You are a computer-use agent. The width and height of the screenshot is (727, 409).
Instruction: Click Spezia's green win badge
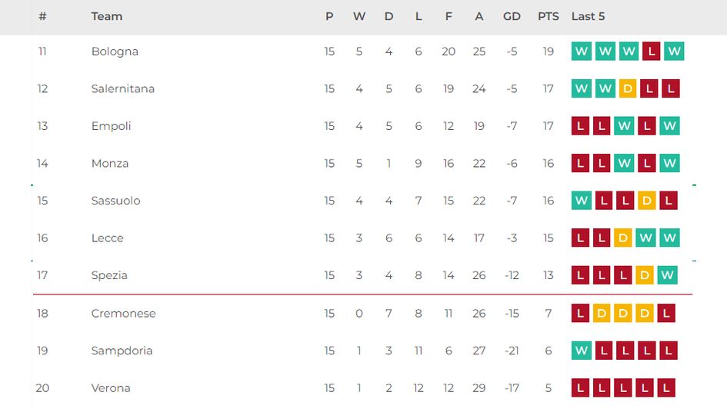pyautogui.click(x=667, y=275)
